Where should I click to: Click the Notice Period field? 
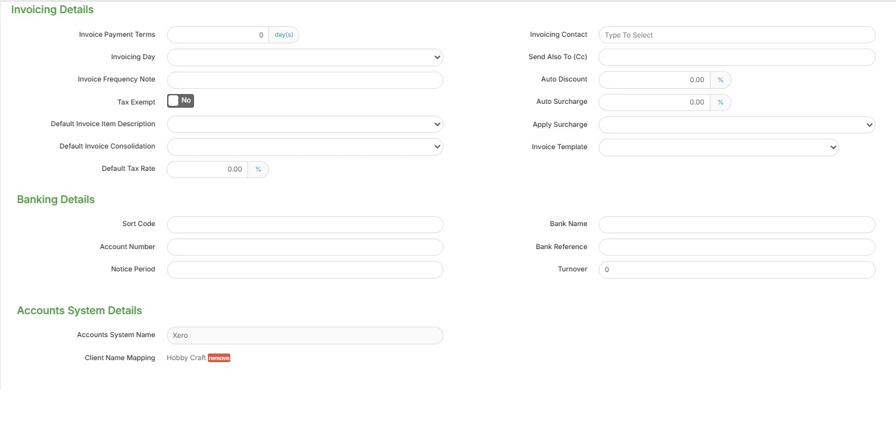pyautogui.click(x=305, y=269)
